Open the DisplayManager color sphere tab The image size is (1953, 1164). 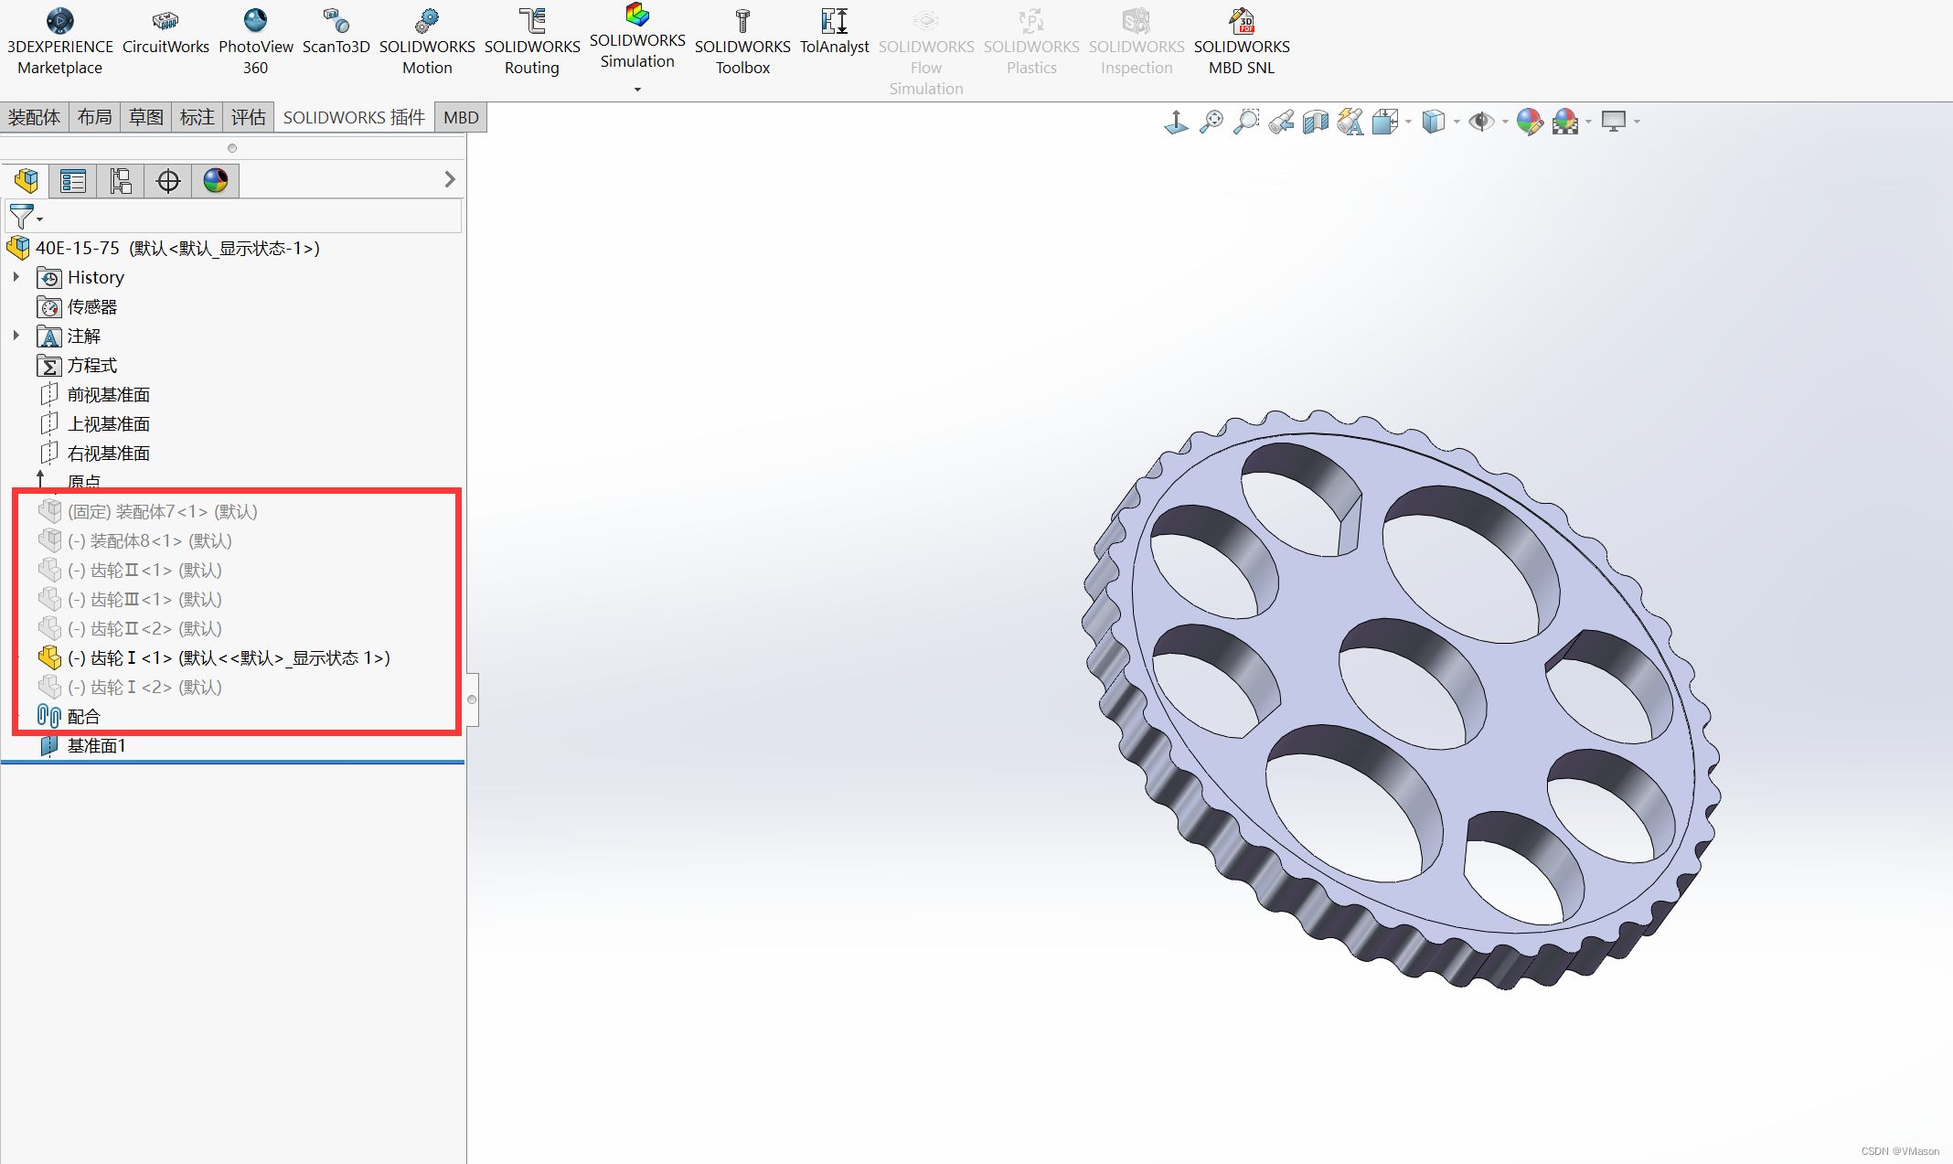[x=216, y=181]
